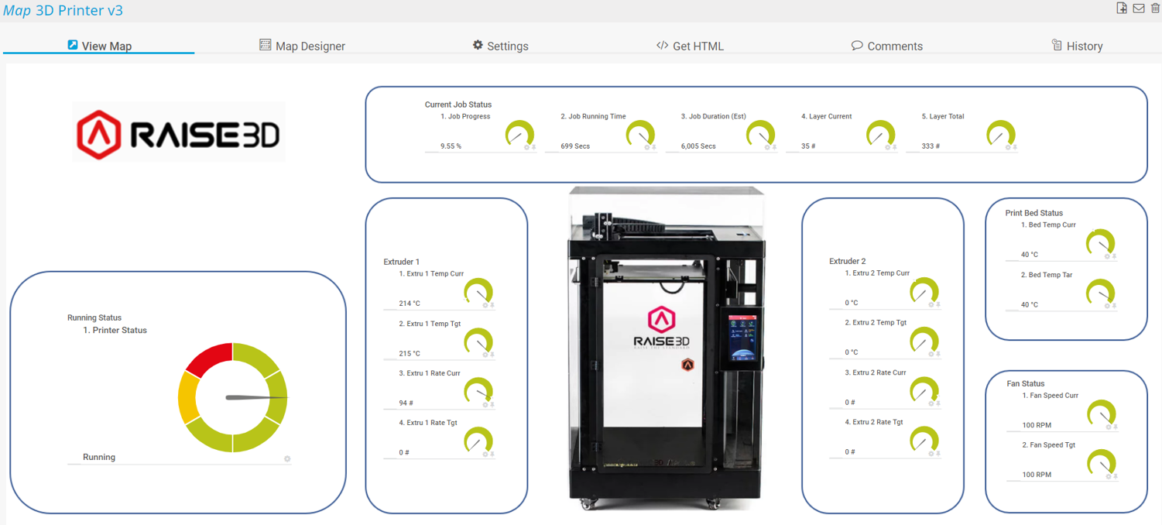
Task: Click the gear icon for Extru 2 Rate Curr
Action: click(x=931, y=403)
